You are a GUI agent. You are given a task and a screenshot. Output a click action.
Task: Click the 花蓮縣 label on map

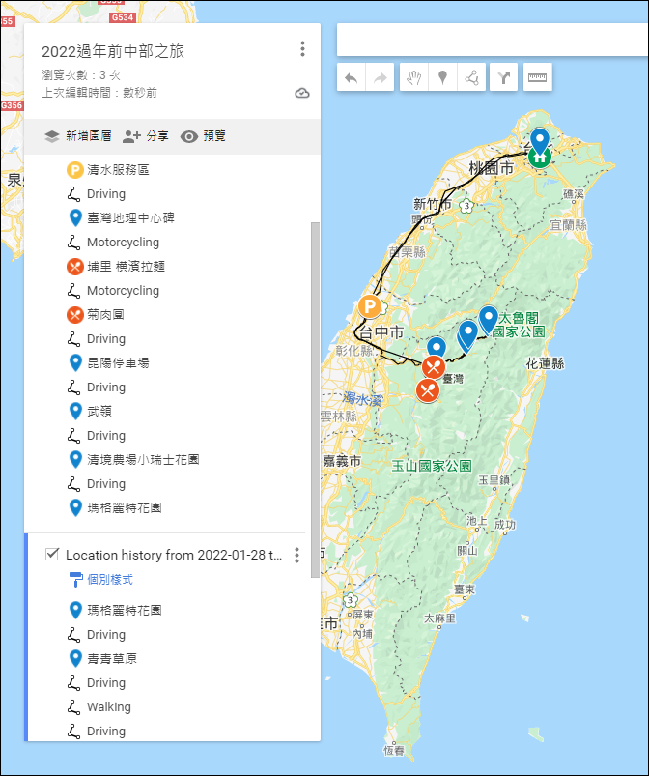[x=545, y=363]
